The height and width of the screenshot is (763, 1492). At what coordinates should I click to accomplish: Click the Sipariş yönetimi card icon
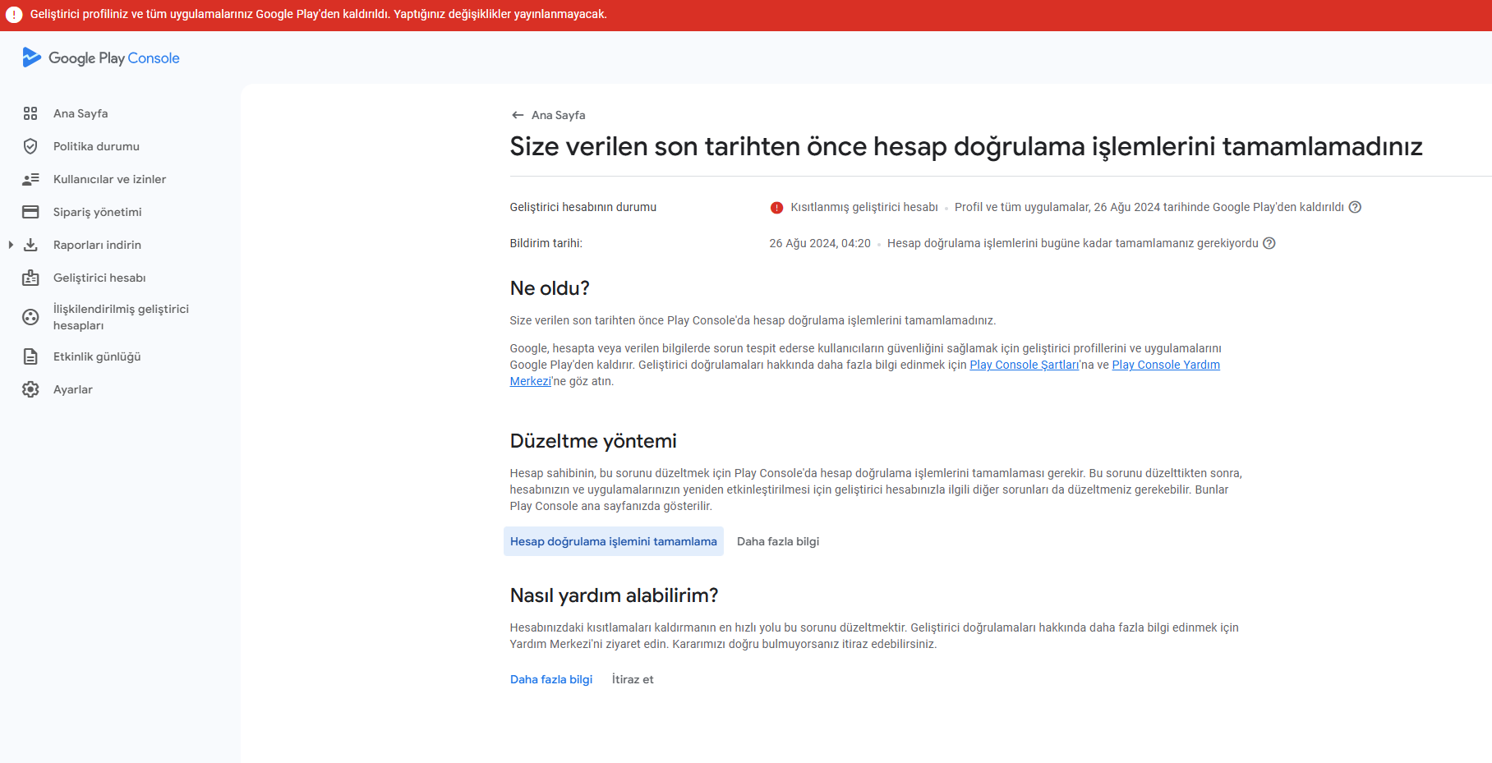pos(30,212)
